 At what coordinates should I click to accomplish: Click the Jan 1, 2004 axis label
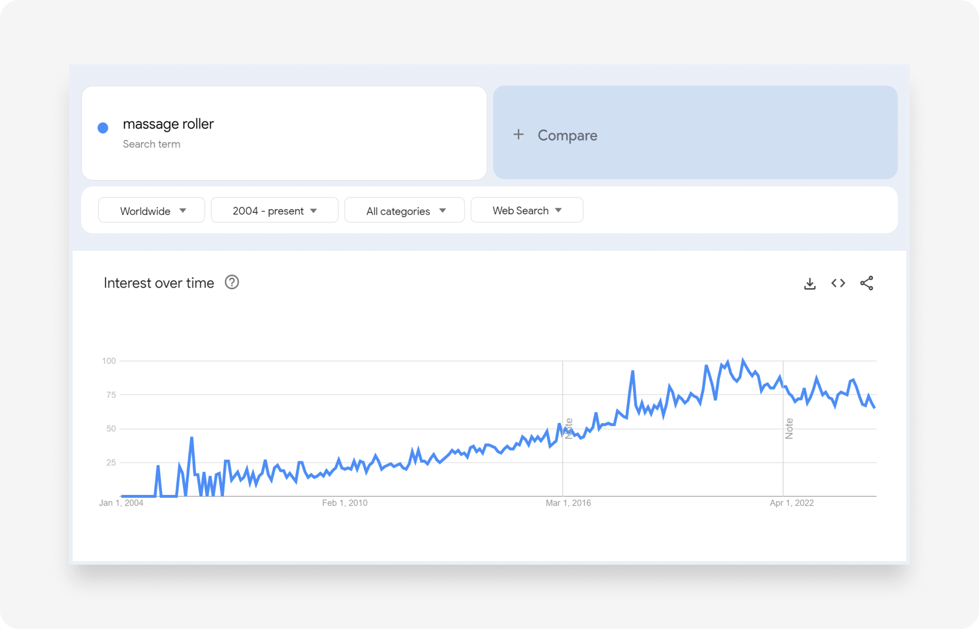[121, 503]
